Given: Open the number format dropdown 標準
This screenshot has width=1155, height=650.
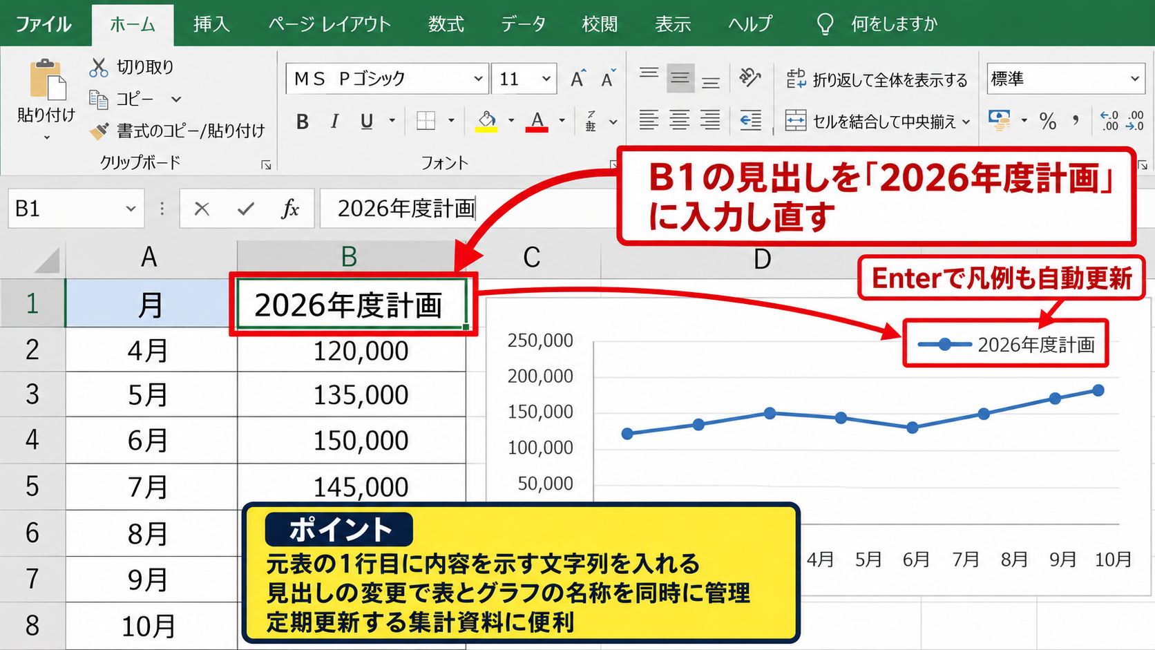Looking at the screenshot, I should 1135,79.
